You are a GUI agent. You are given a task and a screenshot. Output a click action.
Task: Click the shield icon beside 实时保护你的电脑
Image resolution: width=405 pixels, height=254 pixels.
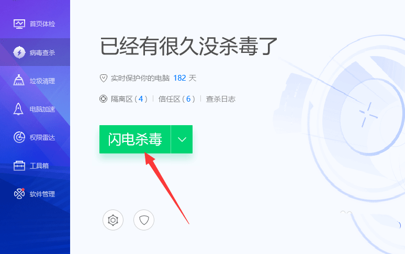coord(104,78)
